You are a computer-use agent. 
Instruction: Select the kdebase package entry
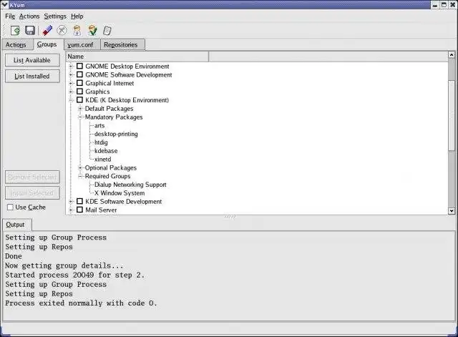pos(106,151)
